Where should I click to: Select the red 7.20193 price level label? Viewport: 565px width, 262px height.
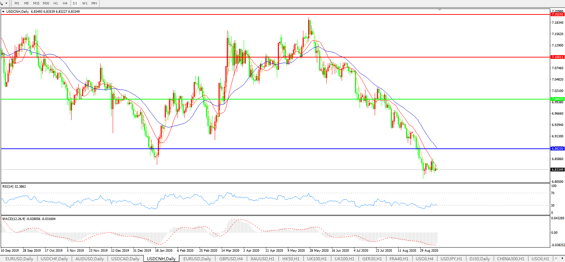click(x=557, y=14)
